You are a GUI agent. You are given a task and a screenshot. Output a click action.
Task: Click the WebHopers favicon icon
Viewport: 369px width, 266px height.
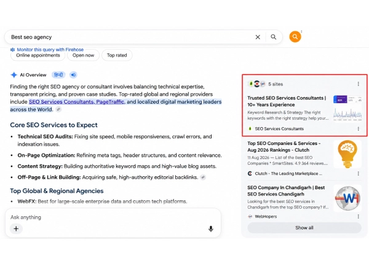coord(250,217)
